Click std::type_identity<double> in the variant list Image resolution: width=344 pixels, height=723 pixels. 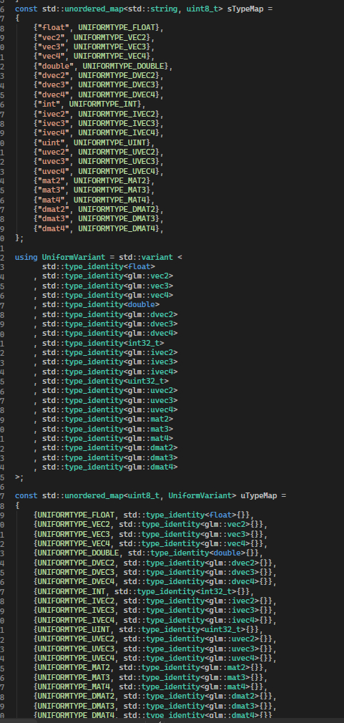coord(101,305)
